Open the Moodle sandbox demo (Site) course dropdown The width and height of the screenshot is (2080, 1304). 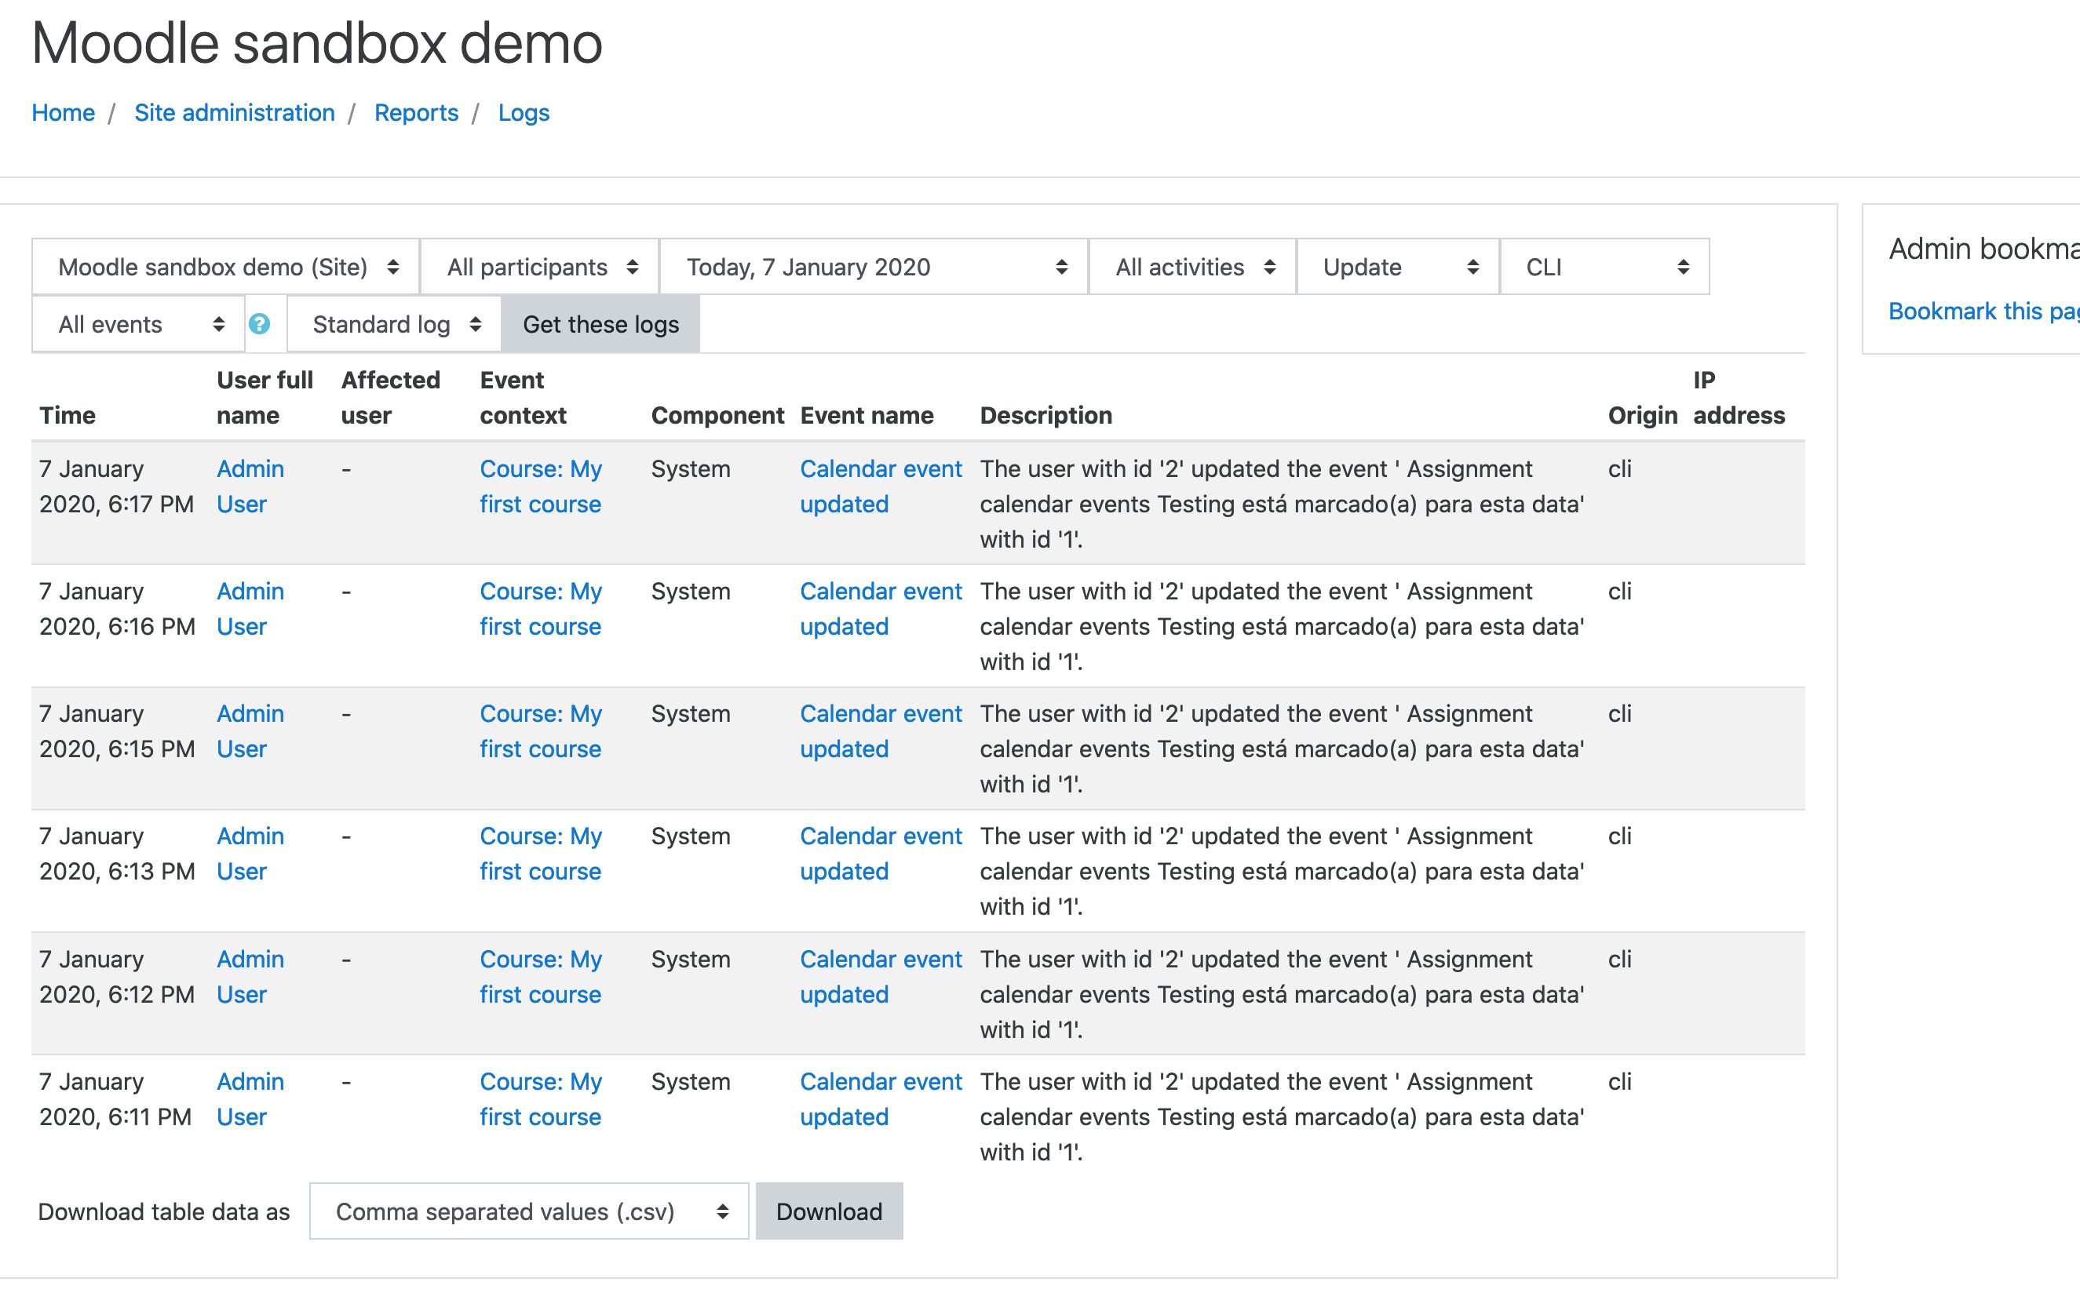226,268
